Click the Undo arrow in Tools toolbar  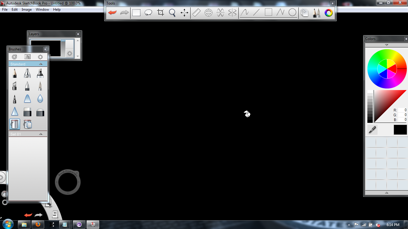point(112,13)
